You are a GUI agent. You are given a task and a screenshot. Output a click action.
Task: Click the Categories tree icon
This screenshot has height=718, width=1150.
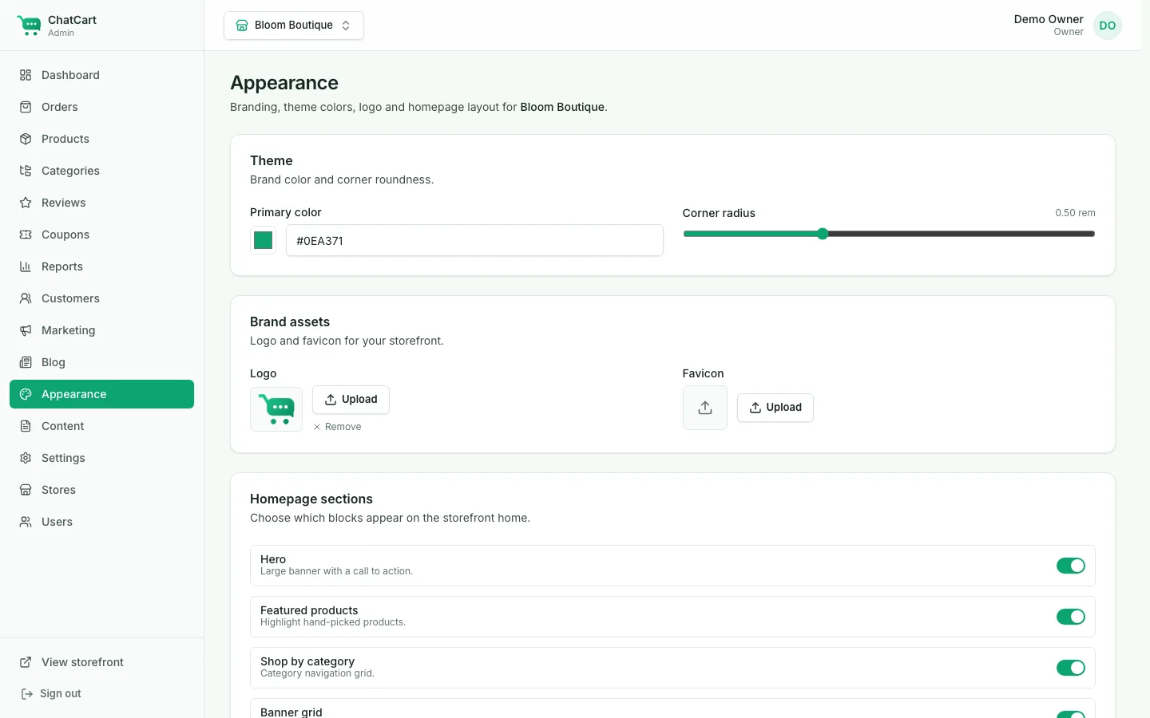click(26, 171)
